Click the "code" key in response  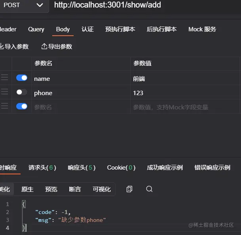click(x=45, y=212)
